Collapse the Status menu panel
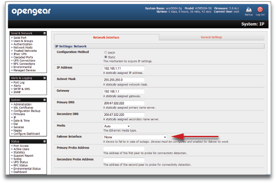Image resolution: width=276 pixels, height=183 pixels. tap(44, 141)
